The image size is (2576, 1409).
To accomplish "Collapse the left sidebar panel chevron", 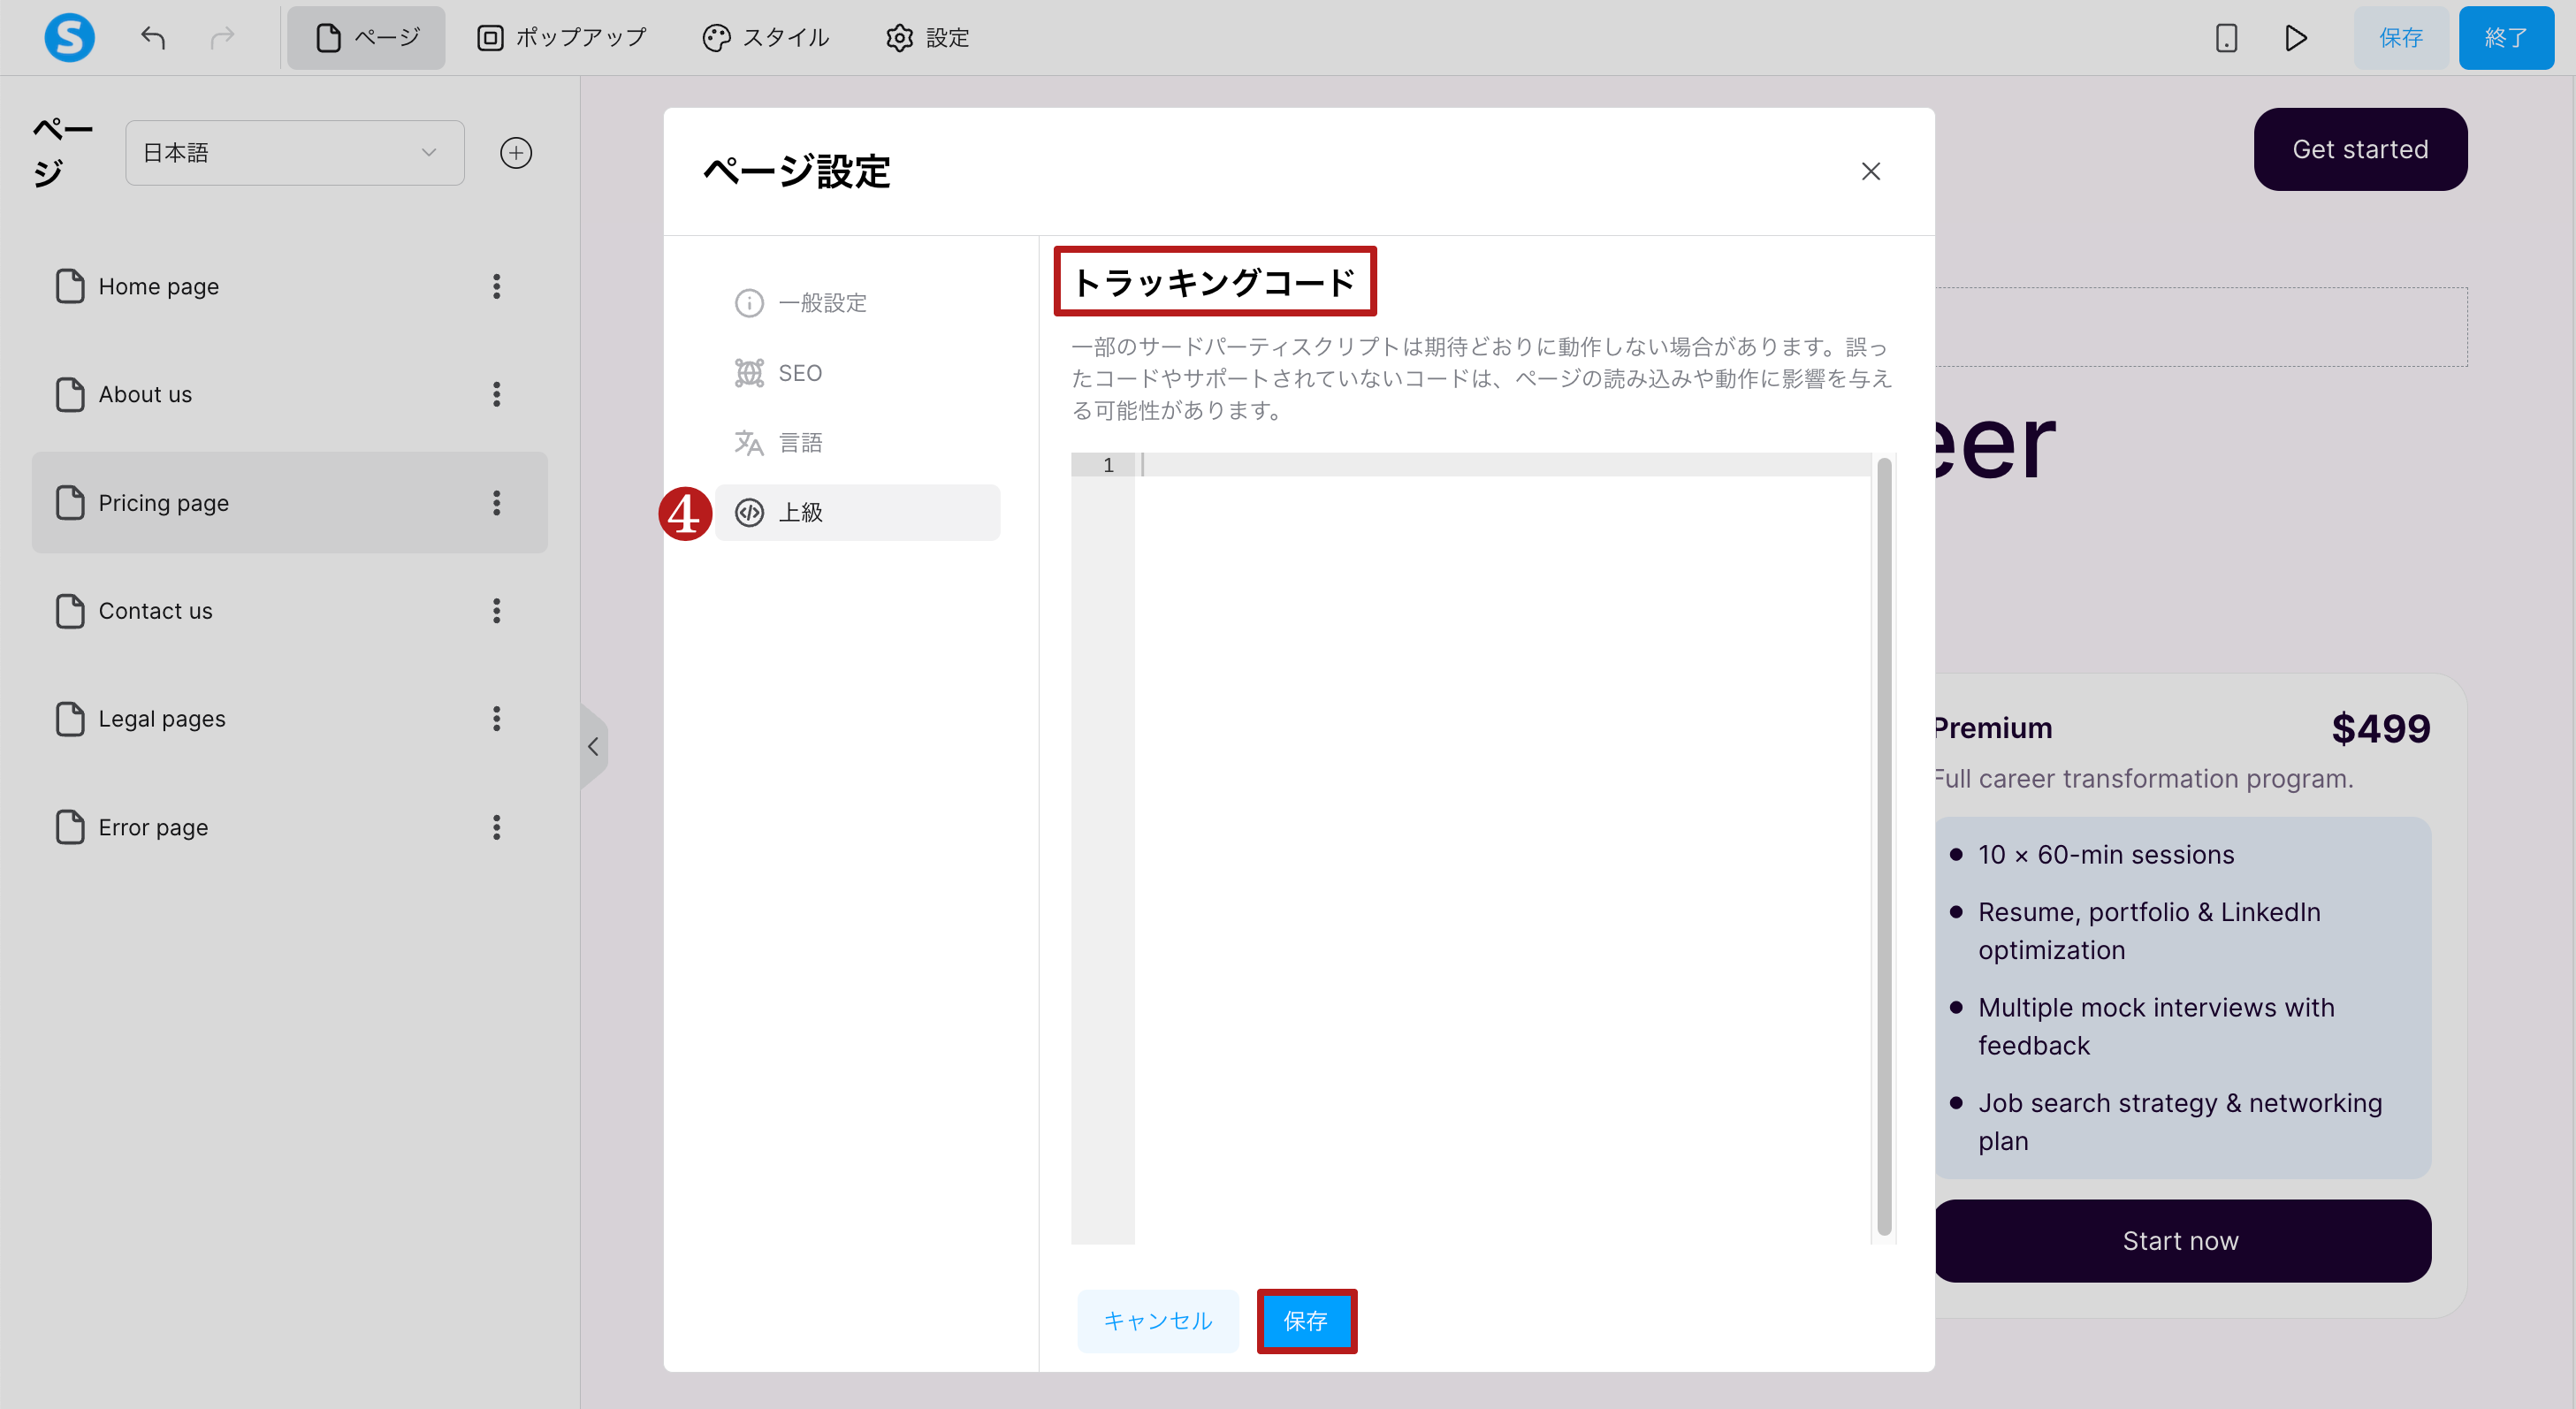I will click(593, 746).
